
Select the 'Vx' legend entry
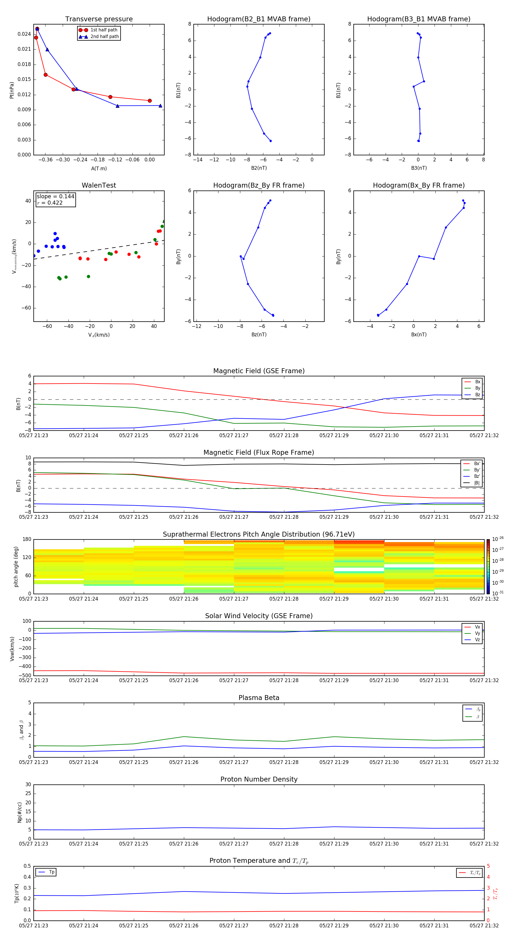(x=473, y=627)
